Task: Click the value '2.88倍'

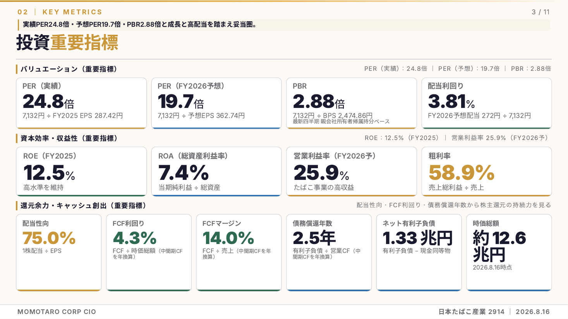Action: 319,102
